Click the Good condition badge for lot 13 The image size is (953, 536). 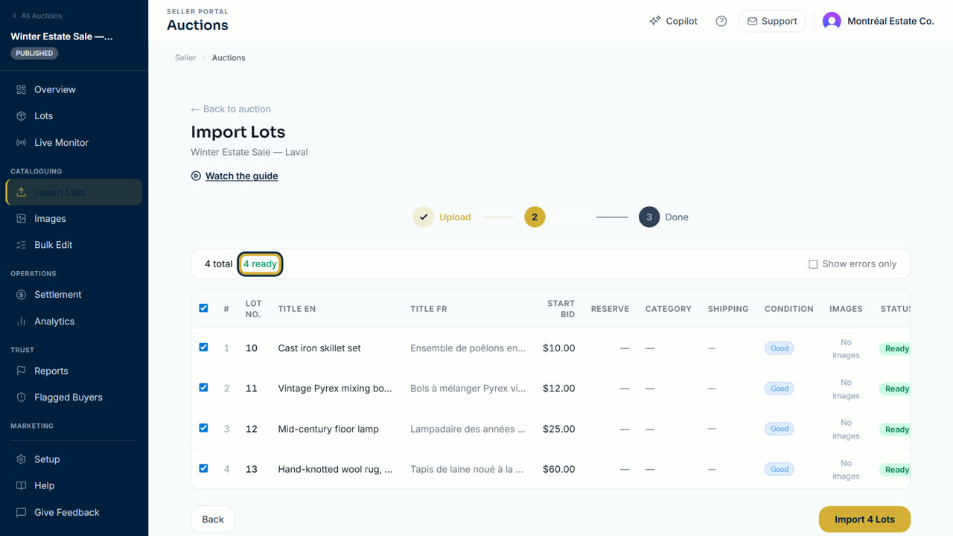point(780,470)
